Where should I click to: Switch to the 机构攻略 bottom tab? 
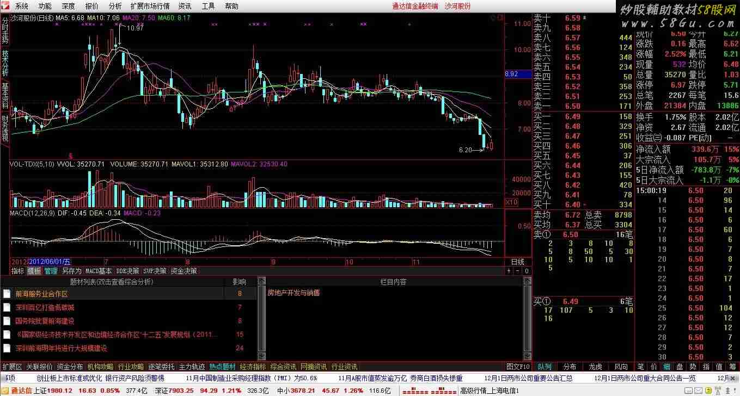coord(100,367)
